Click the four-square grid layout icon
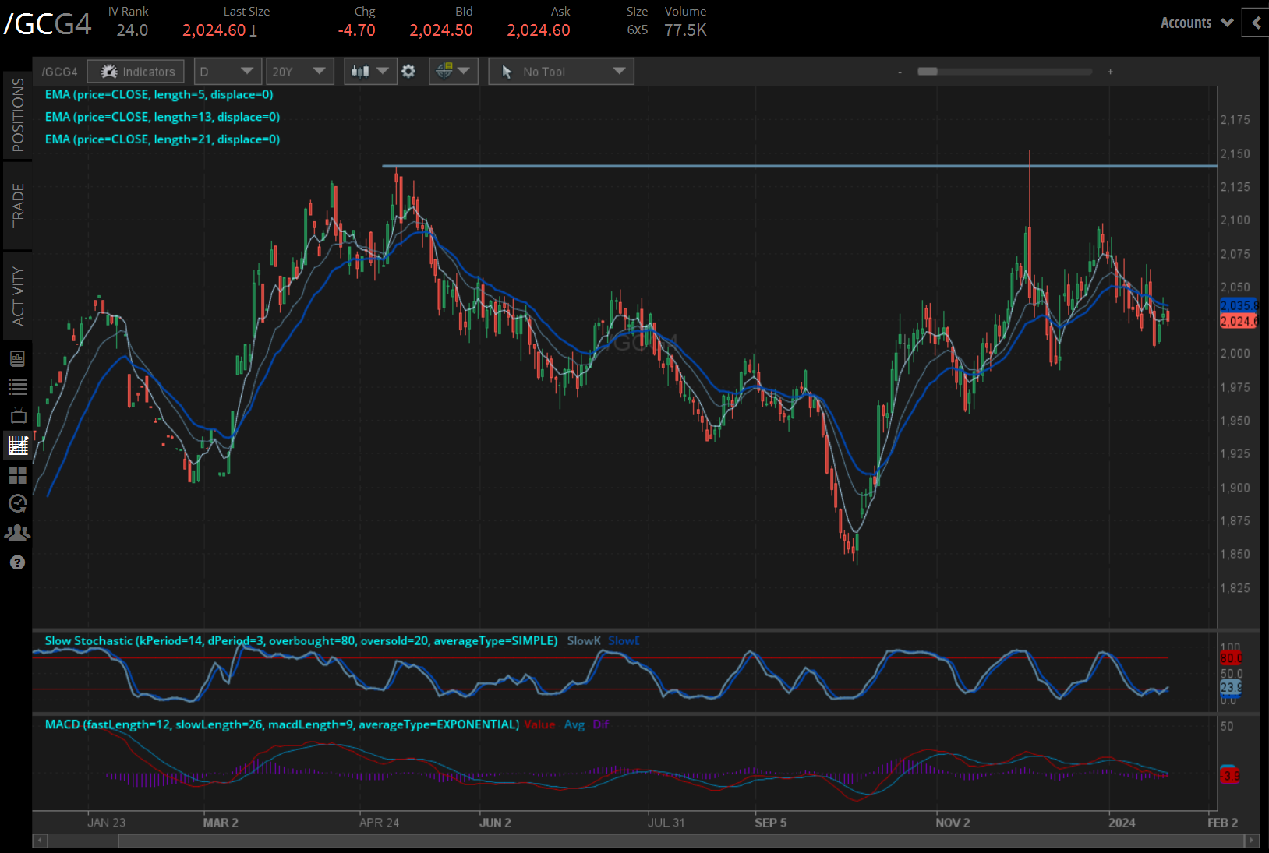This screenshot has width=1269, height=853. (17, 474)
